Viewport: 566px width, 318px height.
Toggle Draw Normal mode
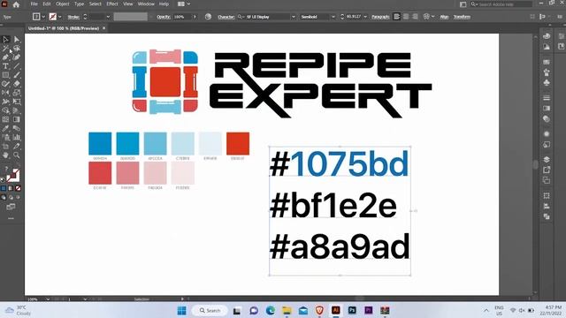point(4,198)
